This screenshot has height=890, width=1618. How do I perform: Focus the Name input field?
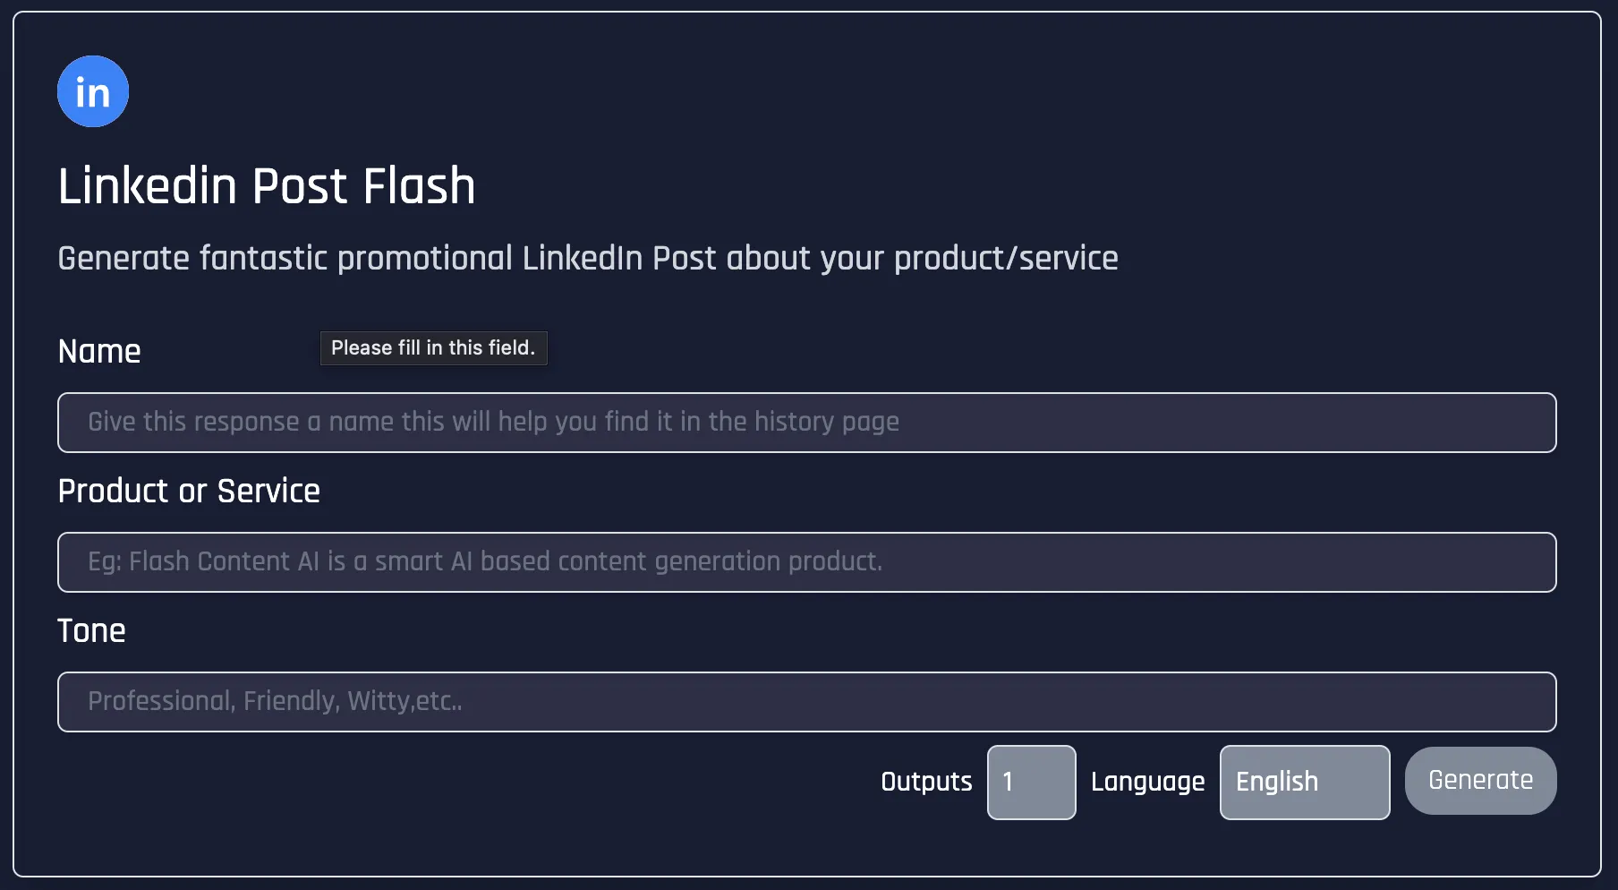[806, 423]
